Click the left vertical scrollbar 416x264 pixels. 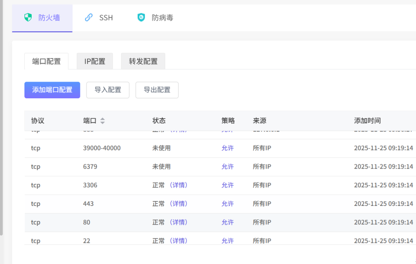coord(1,122)
